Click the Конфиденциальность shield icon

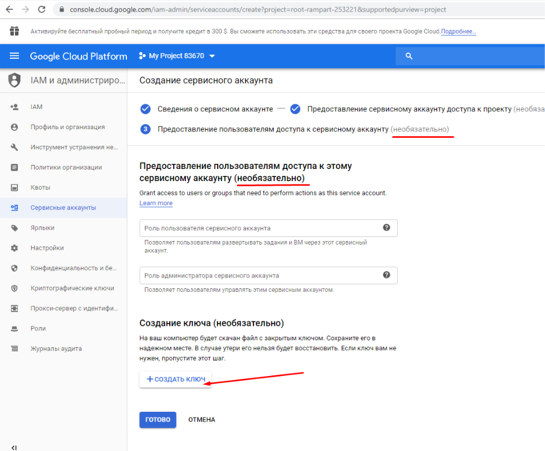14,268
